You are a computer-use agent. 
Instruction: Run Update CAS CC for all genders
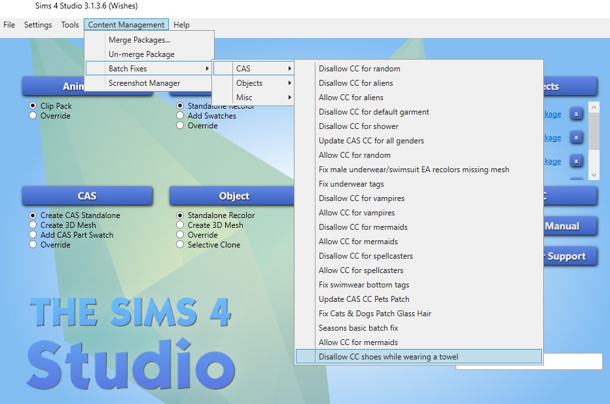coord(419,141)
